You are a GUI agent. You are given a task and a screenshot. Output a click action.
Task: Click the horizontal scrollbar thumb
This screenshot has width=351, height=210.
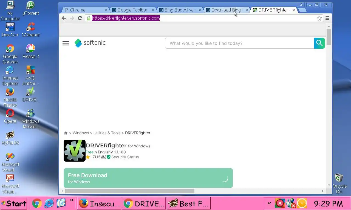130,191
